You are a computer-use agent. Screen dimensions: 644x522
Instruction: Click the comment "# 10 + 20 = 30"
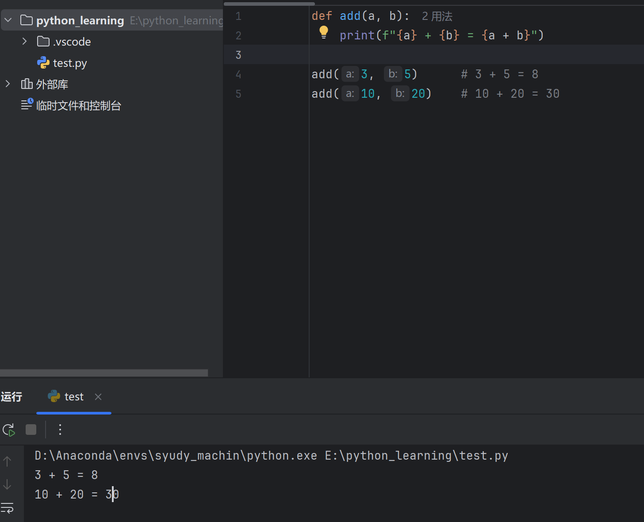click(510, 94)
